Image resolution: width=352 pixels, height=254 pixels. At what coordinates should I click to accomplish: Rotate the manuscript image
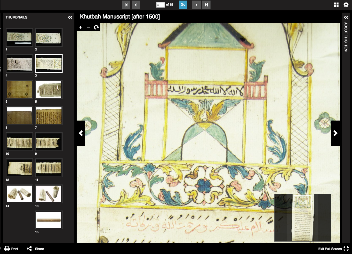(x=96, y=27)
